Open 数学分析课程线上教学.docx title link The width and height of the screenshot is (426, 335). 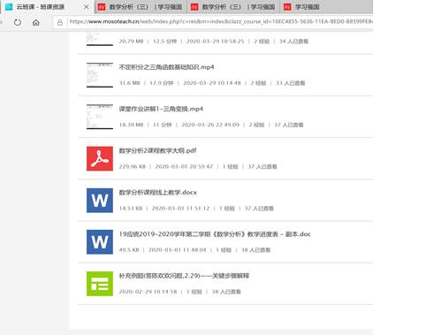coord(157,193)
